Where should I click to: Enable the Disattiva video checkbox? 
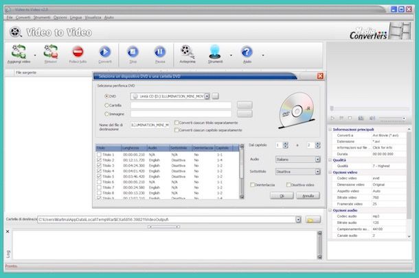pos(288,185)
